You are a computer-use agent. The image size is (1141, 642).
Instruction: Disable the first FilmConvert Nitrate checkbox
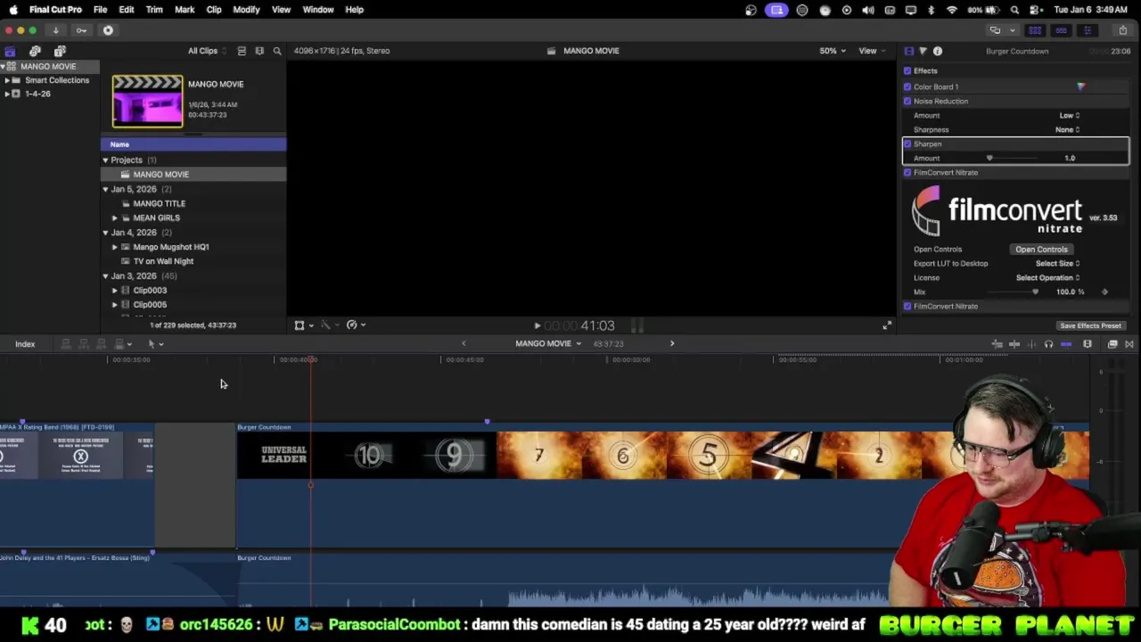(907, 172)
